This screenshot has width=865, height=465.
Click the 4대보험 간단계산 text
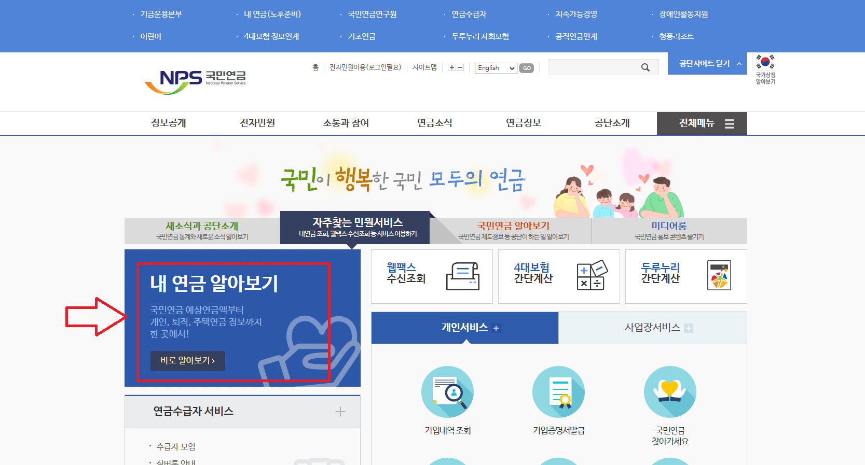(533, 273)
